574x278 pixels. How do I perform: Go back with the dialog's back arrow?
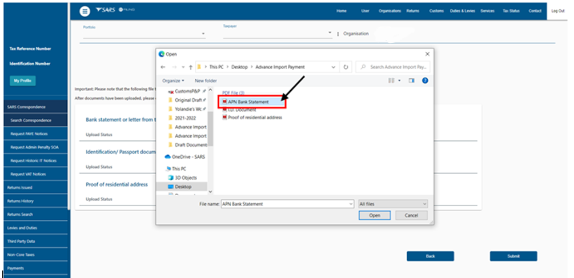coord(163,67)
